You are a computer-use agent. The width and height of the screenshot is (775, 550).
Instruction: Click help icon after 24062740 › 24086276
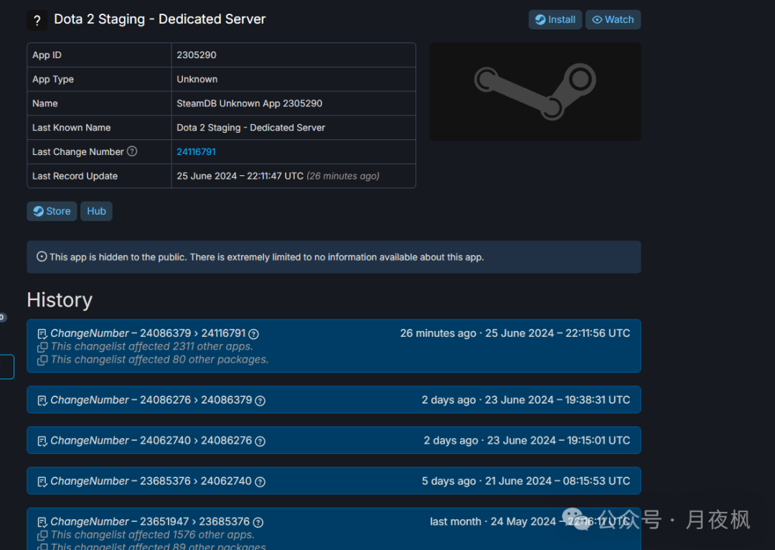(x=260, y=441)
